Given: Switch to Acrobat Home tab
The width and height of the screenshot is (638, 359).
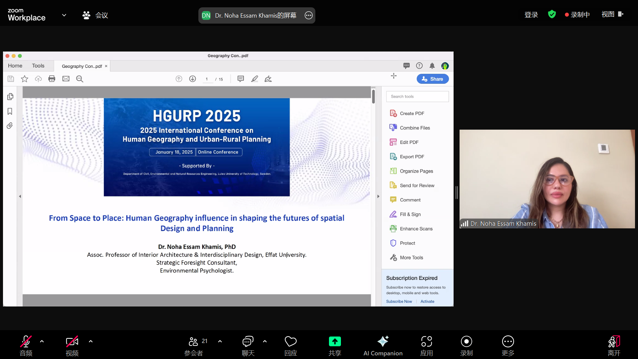Looking at the screenshot, I should (x=15, y=66).
